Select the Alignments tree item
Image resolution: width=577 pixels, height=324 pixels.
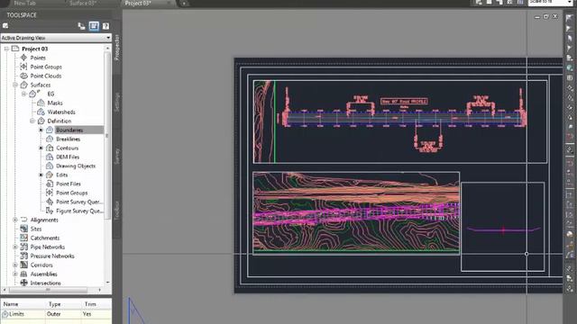click(x=44, y=220)
